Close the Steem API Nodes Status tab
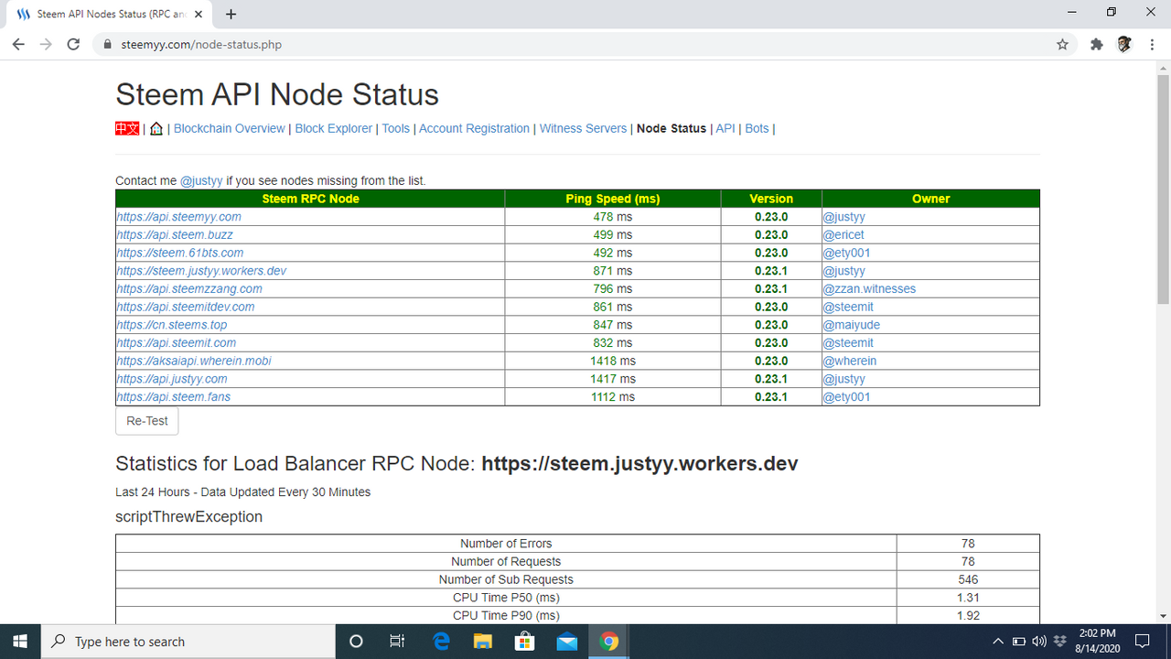 (x=199, y=14)
